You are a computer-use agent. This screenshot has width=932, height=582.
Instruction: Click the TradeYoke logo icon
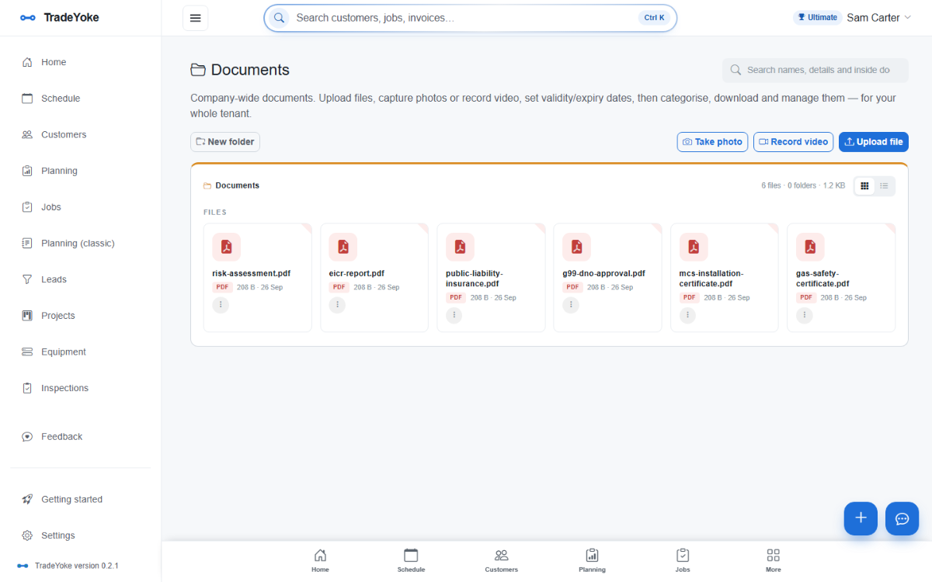[28, 18]
